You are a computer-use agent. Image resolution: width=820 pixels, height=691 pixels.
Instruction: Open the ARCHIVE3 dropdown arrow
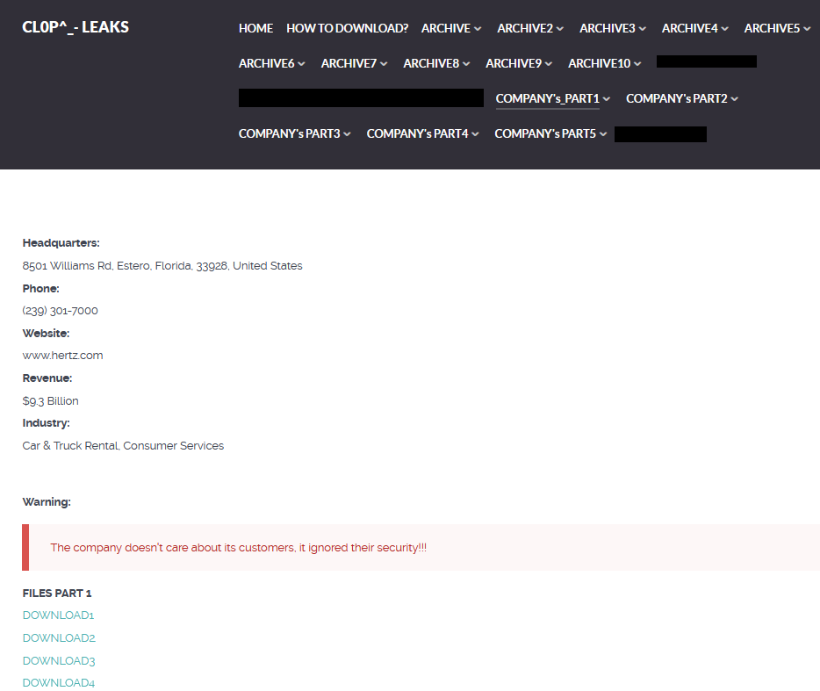[643, 29]
